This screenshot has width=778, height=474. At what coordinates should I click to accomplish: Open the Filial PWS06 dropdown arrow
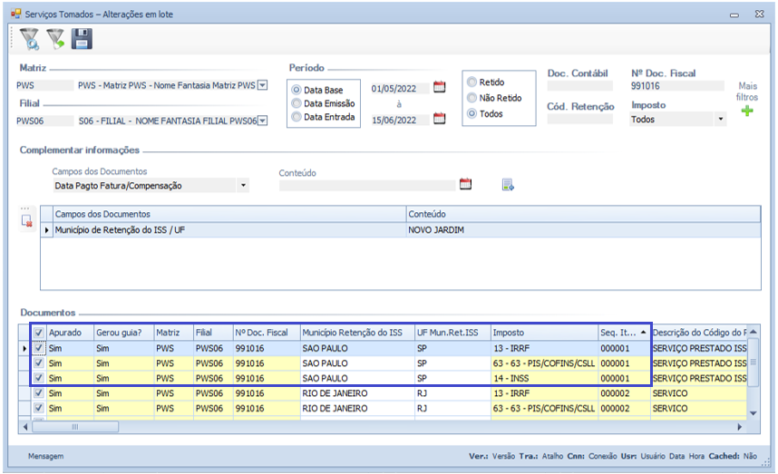tap(262, 121)
